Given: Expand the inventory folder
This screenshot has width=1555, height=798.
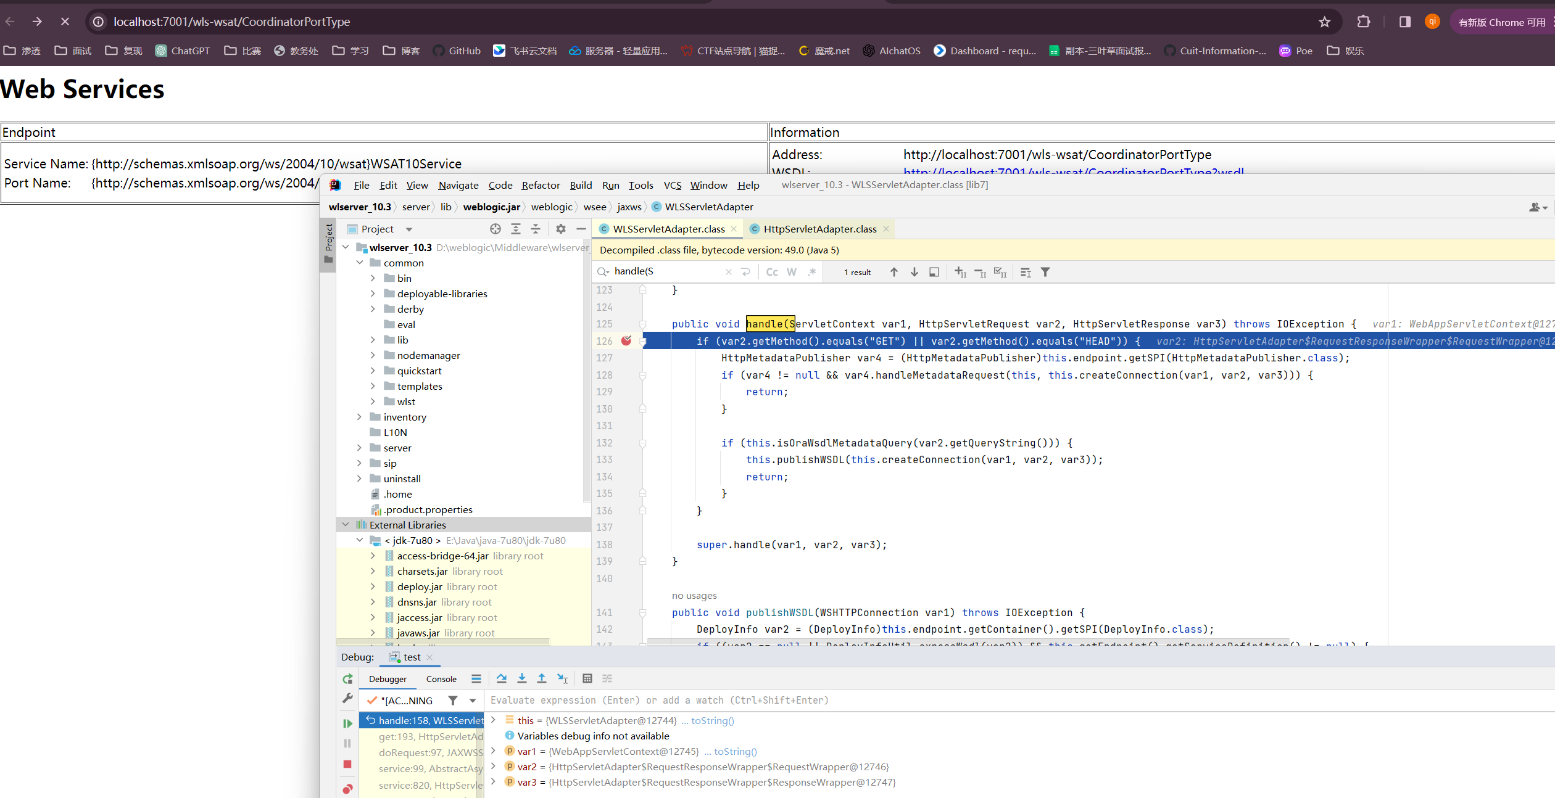Looking at the screenshot, I should click(359, 417).
